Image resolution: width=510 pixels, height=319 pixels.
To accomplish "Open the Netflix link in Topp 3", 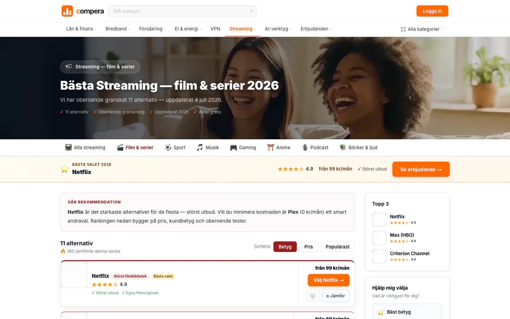I will pyautogui.click(x=397, y=217).
